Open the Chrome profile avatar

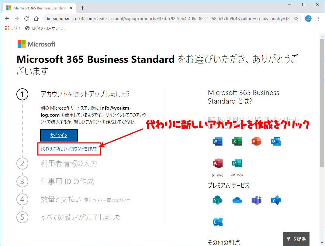point(308,19)
